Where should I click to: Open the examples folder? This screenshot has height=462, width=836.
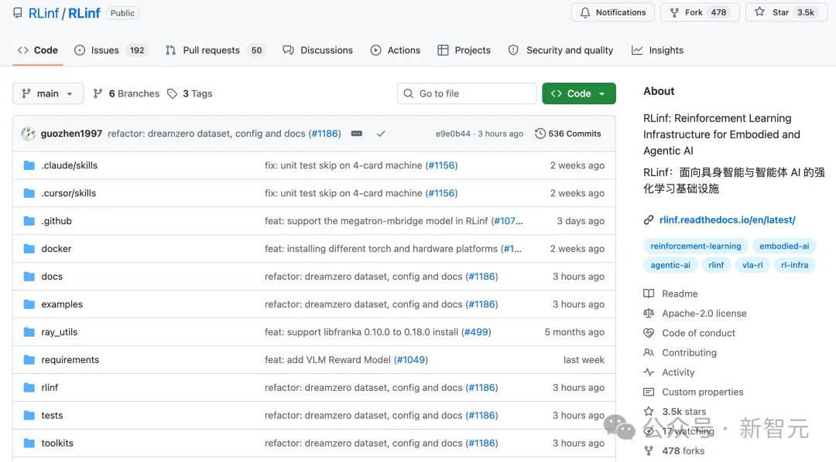(62, 304)
